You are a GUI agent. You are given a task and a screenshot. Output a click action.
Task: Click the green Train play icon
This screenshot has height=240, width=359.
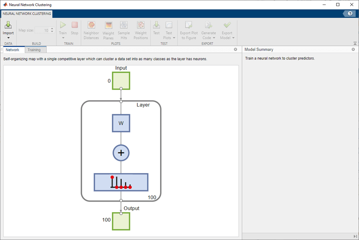pyautogui.click(x=63, y=25)
